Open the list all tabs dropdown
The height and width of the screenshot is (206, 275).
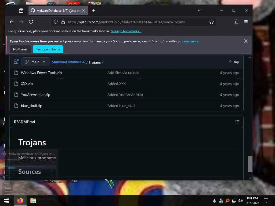coord(199,10)
